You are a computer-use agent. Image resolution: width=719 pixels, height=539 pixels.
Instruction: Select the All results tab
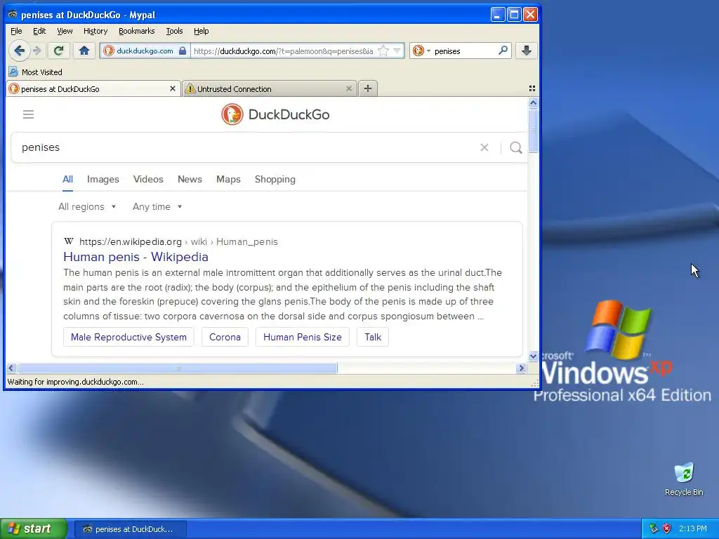point(67,179)
